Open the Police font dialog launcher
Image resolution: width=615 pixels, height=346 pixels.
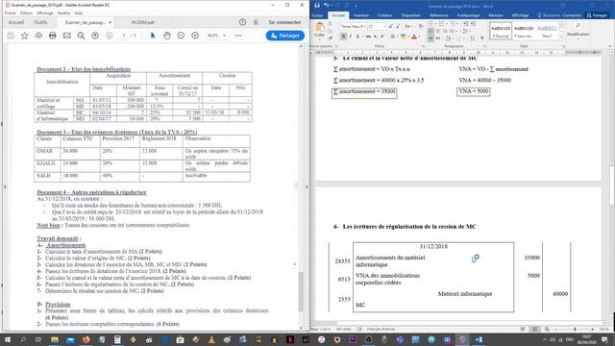423,46
